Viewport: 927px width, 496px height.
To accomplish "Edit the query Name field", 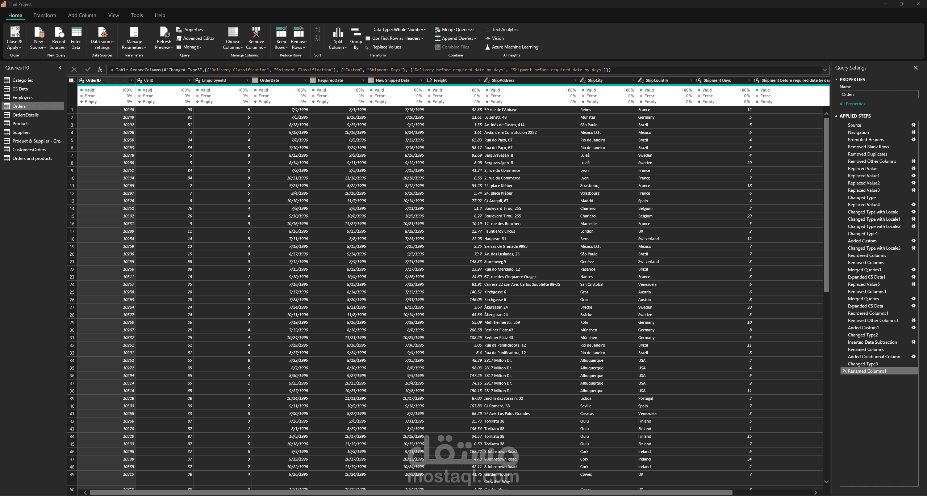I will (x=878, y=94).
